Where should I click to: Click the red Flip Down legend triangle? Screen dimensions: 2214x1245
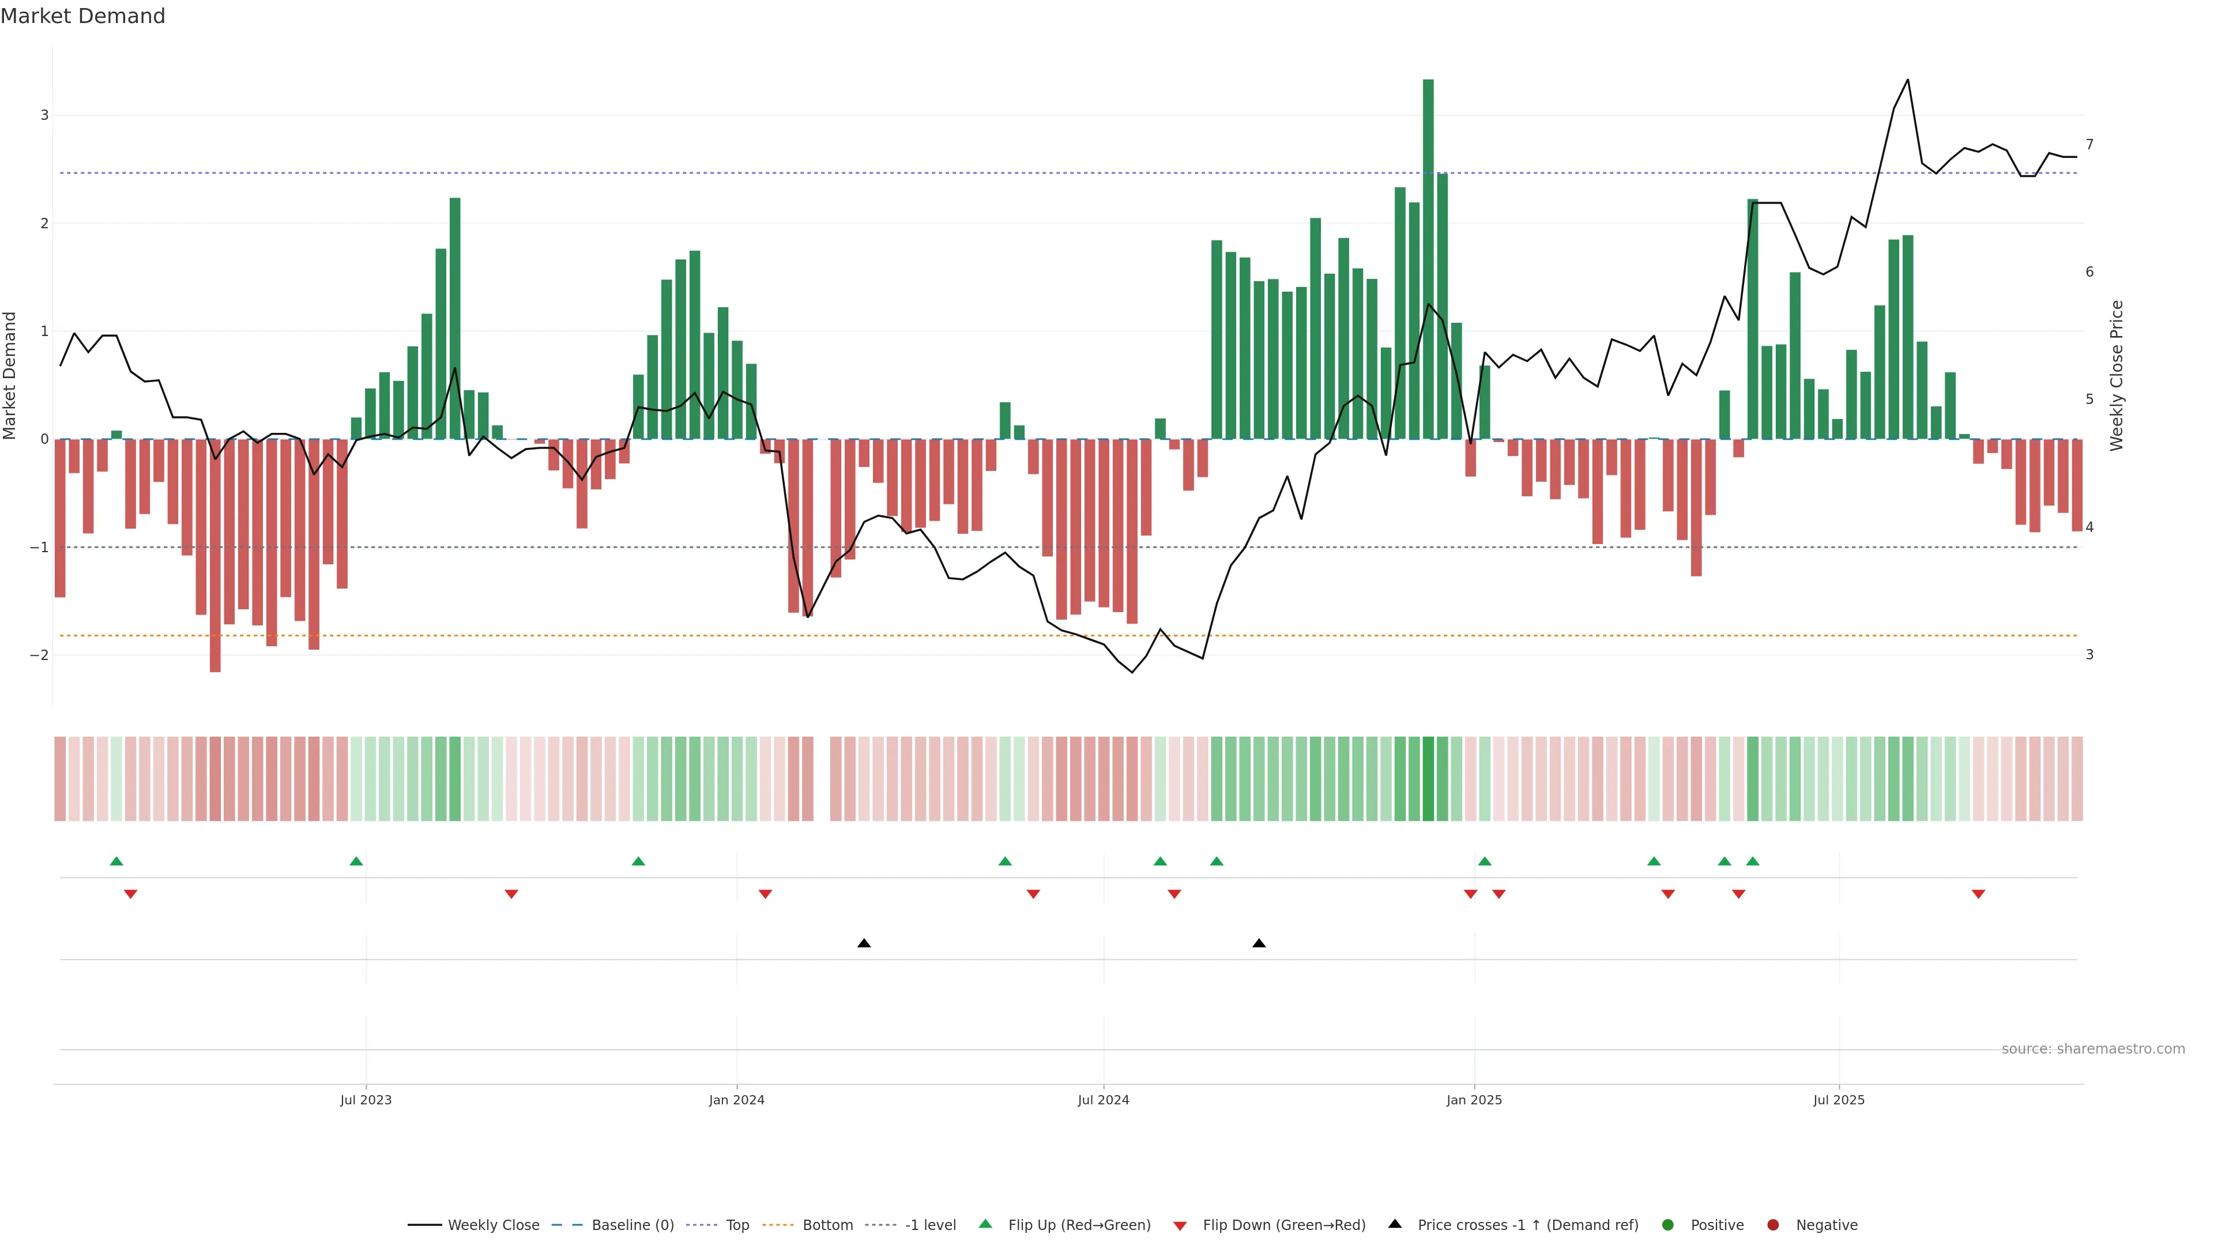[1180, 1225]
